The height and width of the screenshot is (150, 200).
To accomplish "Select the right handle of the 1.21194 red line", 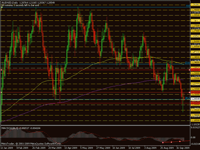I will [x=189, y=92].
